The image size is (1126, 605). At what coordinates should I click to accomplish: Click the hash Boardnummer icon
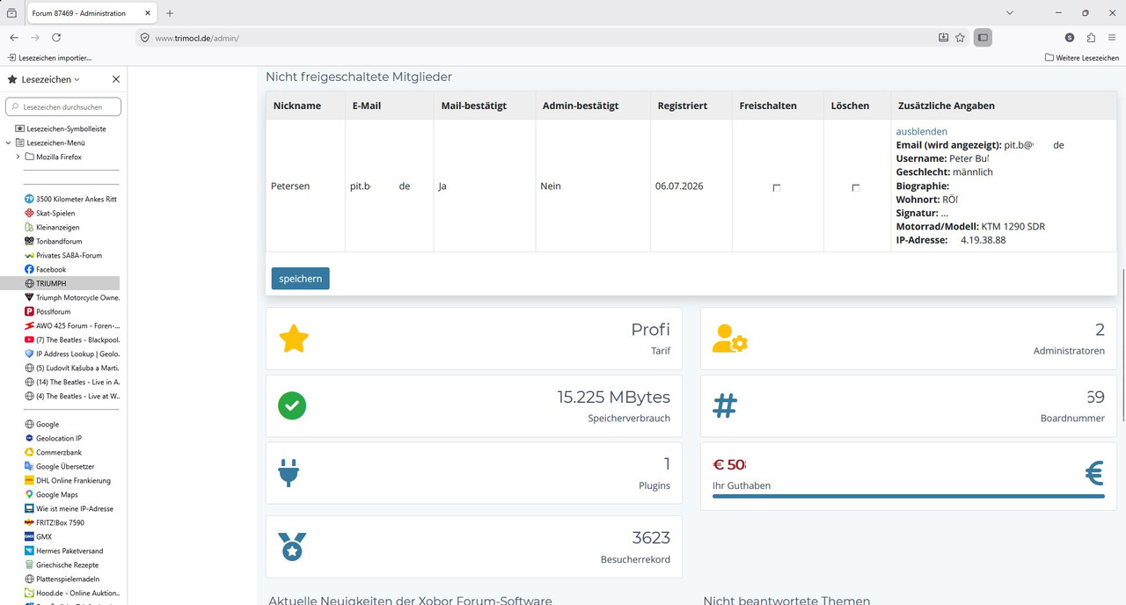[724, 405]
